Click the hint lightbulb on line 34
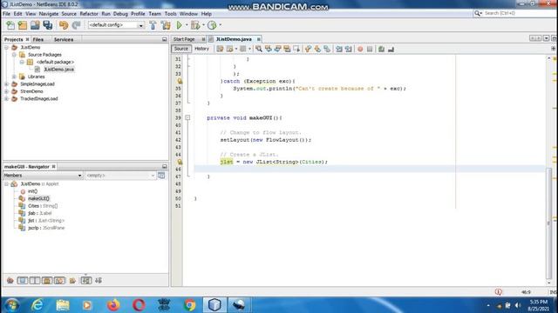This screenshot has width=558, height=313. point(180,81)
